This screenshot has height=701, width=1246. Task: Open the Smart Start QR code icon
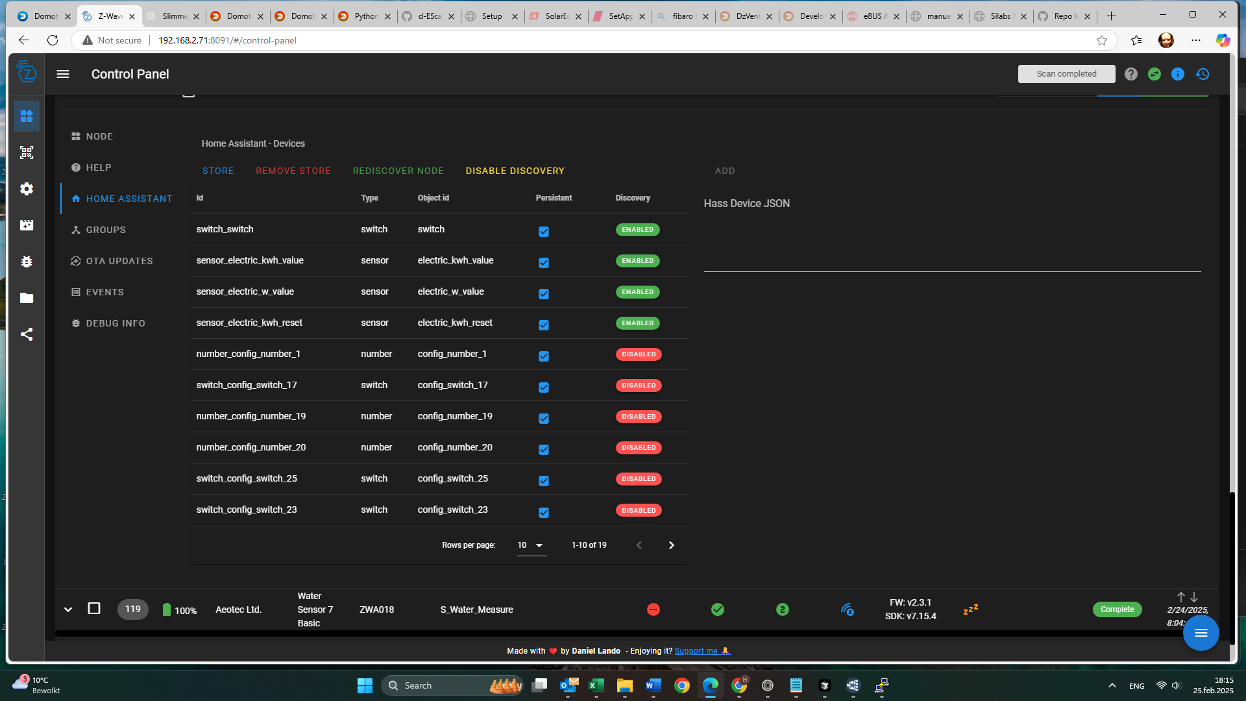coord(27,153)
